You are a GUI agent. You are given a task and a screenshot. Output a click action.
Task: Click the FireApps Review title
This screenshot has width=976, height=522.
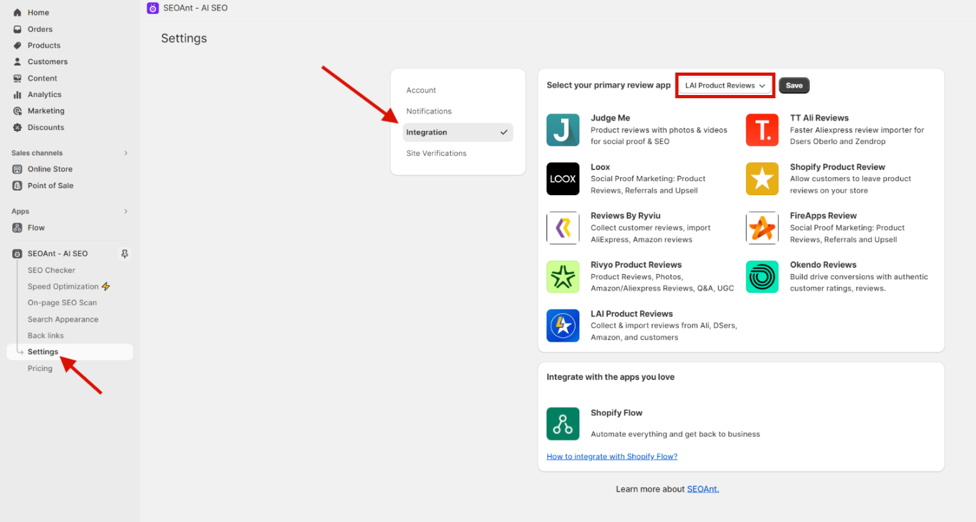point(823,216)
